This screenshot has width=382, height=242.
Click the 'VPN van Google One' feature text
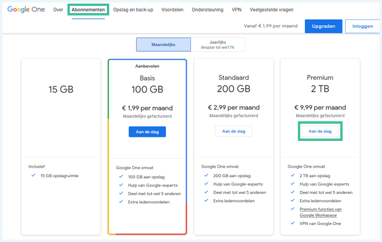pyautogui.click(x=320, y=224)
